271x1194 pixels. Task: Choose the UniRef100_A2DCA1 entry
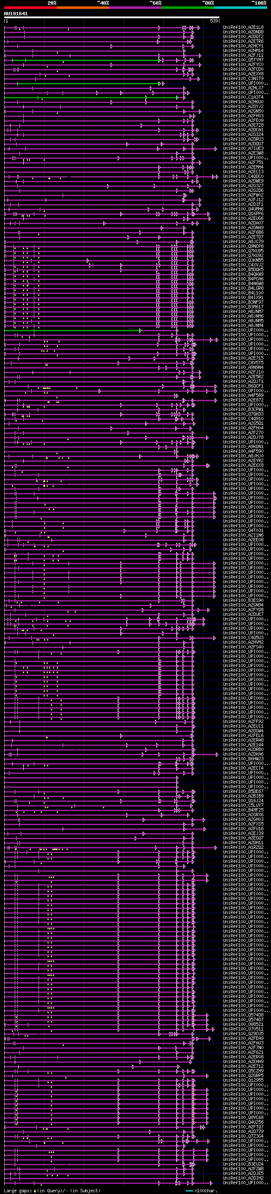pos(243,130)
